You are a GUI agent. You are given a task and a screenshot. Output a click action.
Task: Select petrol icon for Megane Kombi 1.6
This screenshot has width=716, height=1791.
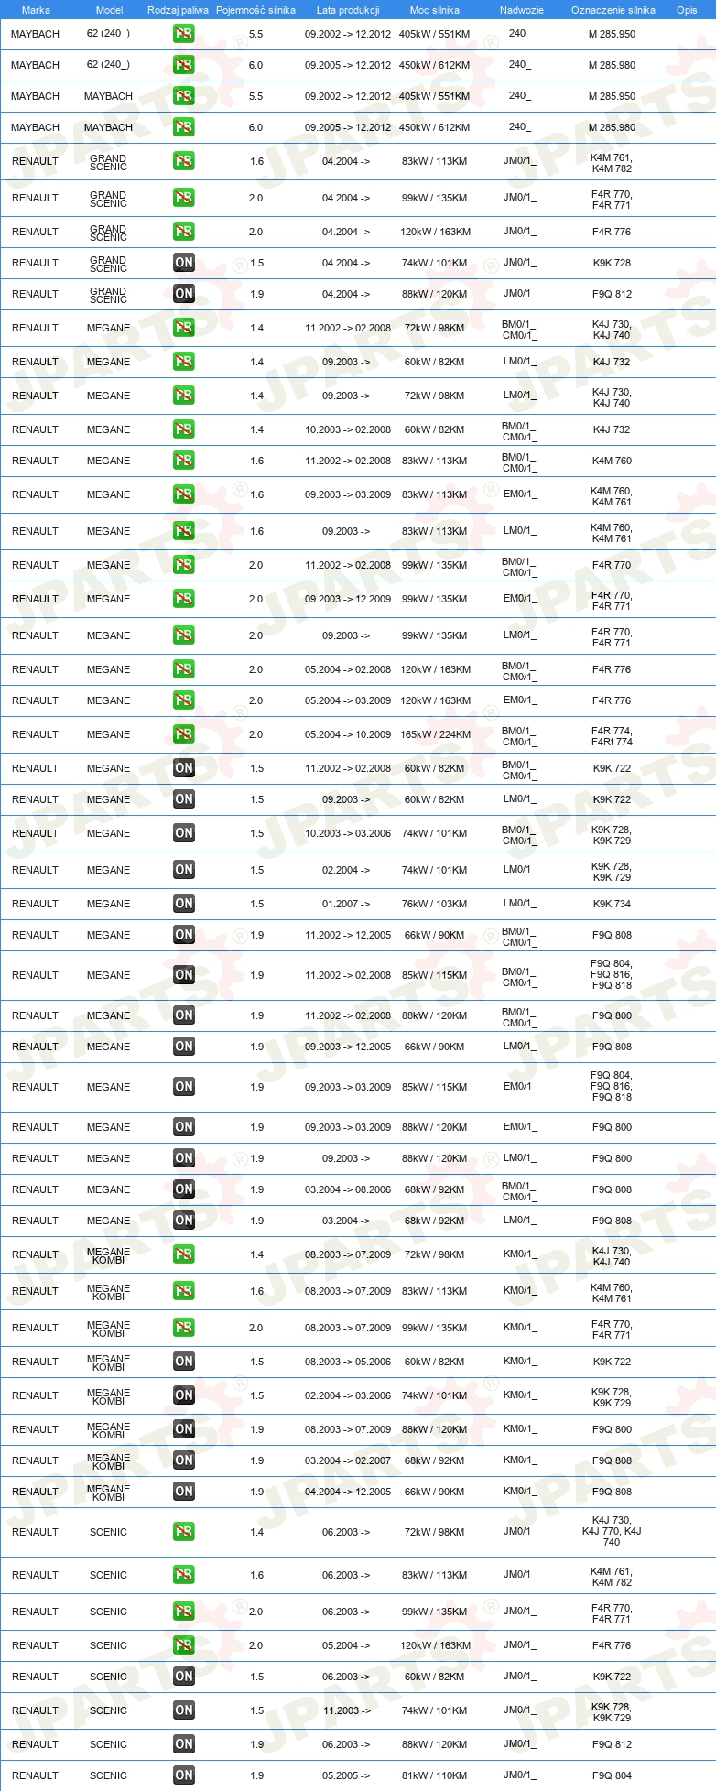point(184,1291)
